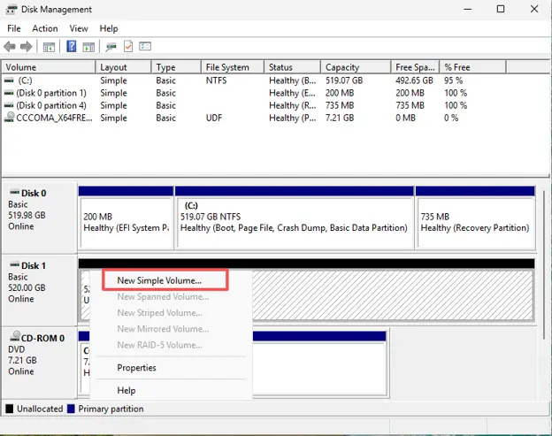Sort by the Type column header
Image resolution: width=552 pixels, height=436 pixels.
click(x=176, y=67)
